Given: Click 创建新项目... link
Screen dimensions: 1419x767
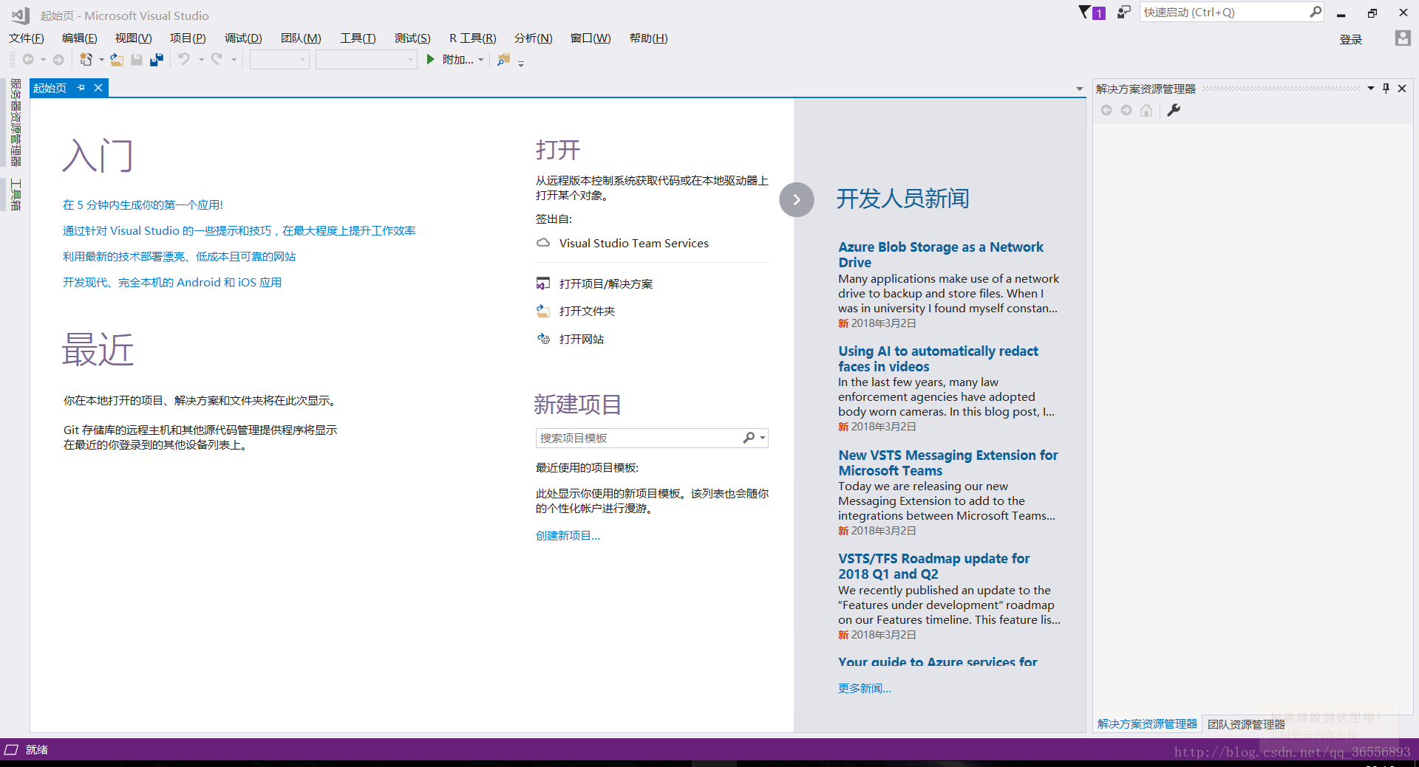Looking at the screenshot, I should point(568,535).
